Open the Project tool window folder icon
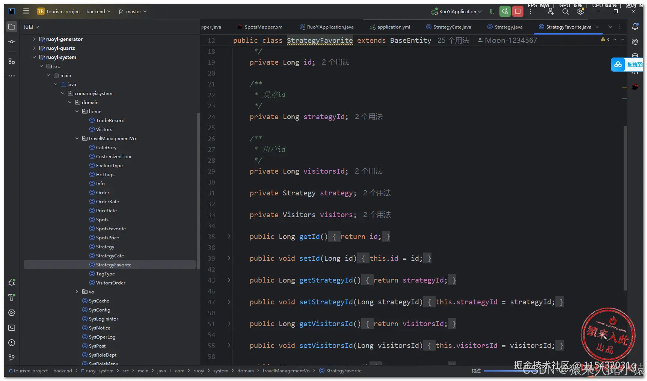 pos(12,27)
